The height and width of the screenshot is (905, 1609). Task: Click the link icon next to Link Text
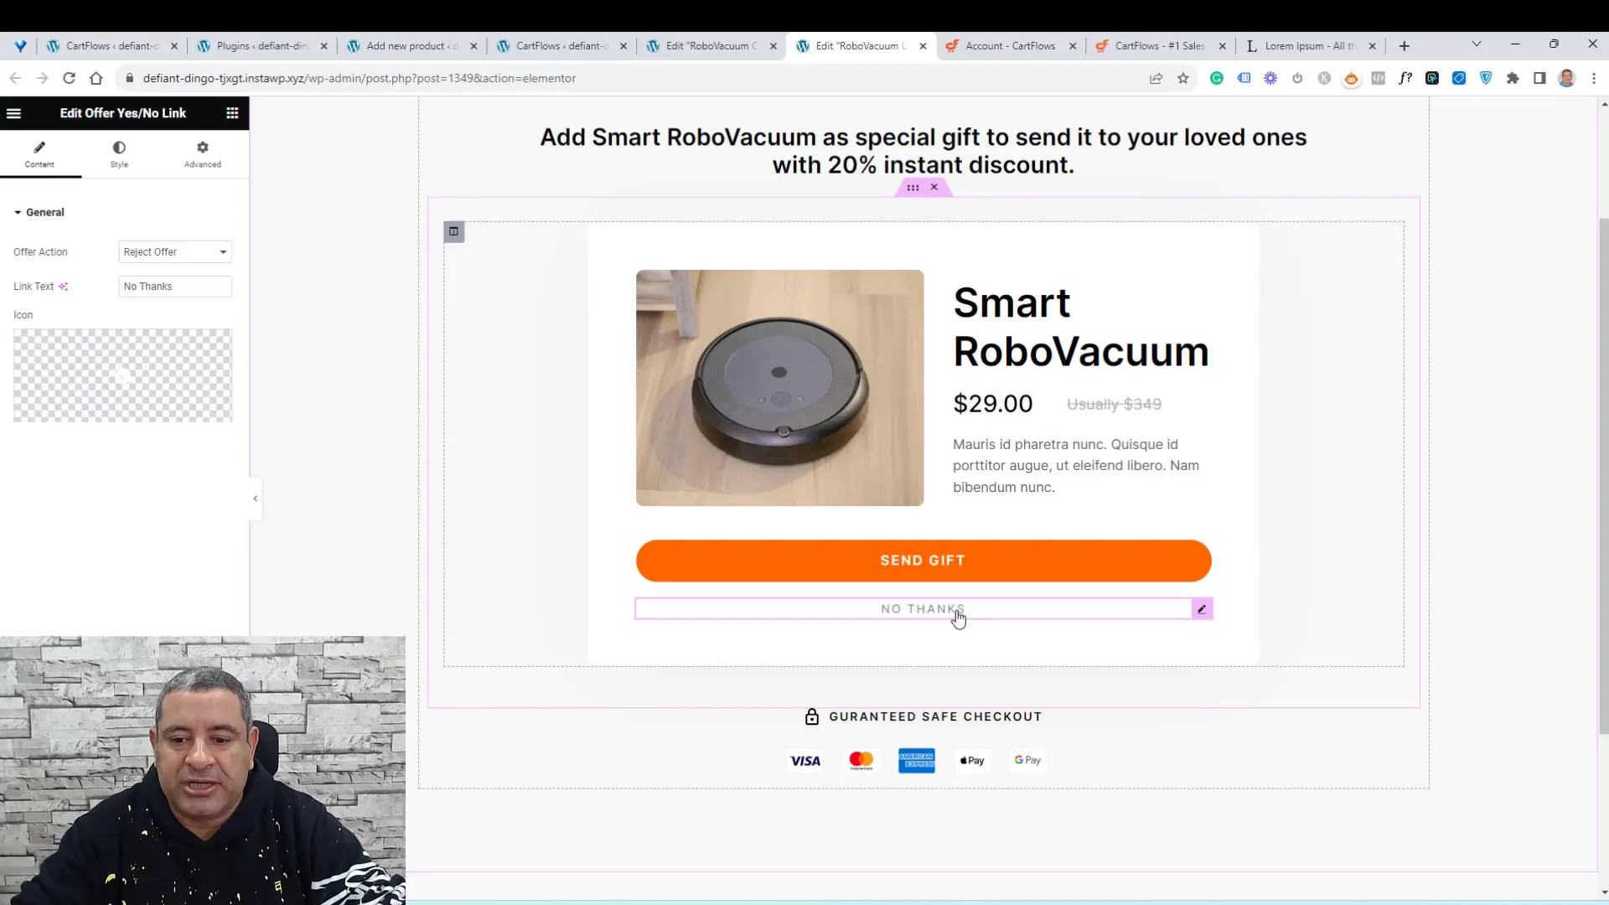pos(63,285)
